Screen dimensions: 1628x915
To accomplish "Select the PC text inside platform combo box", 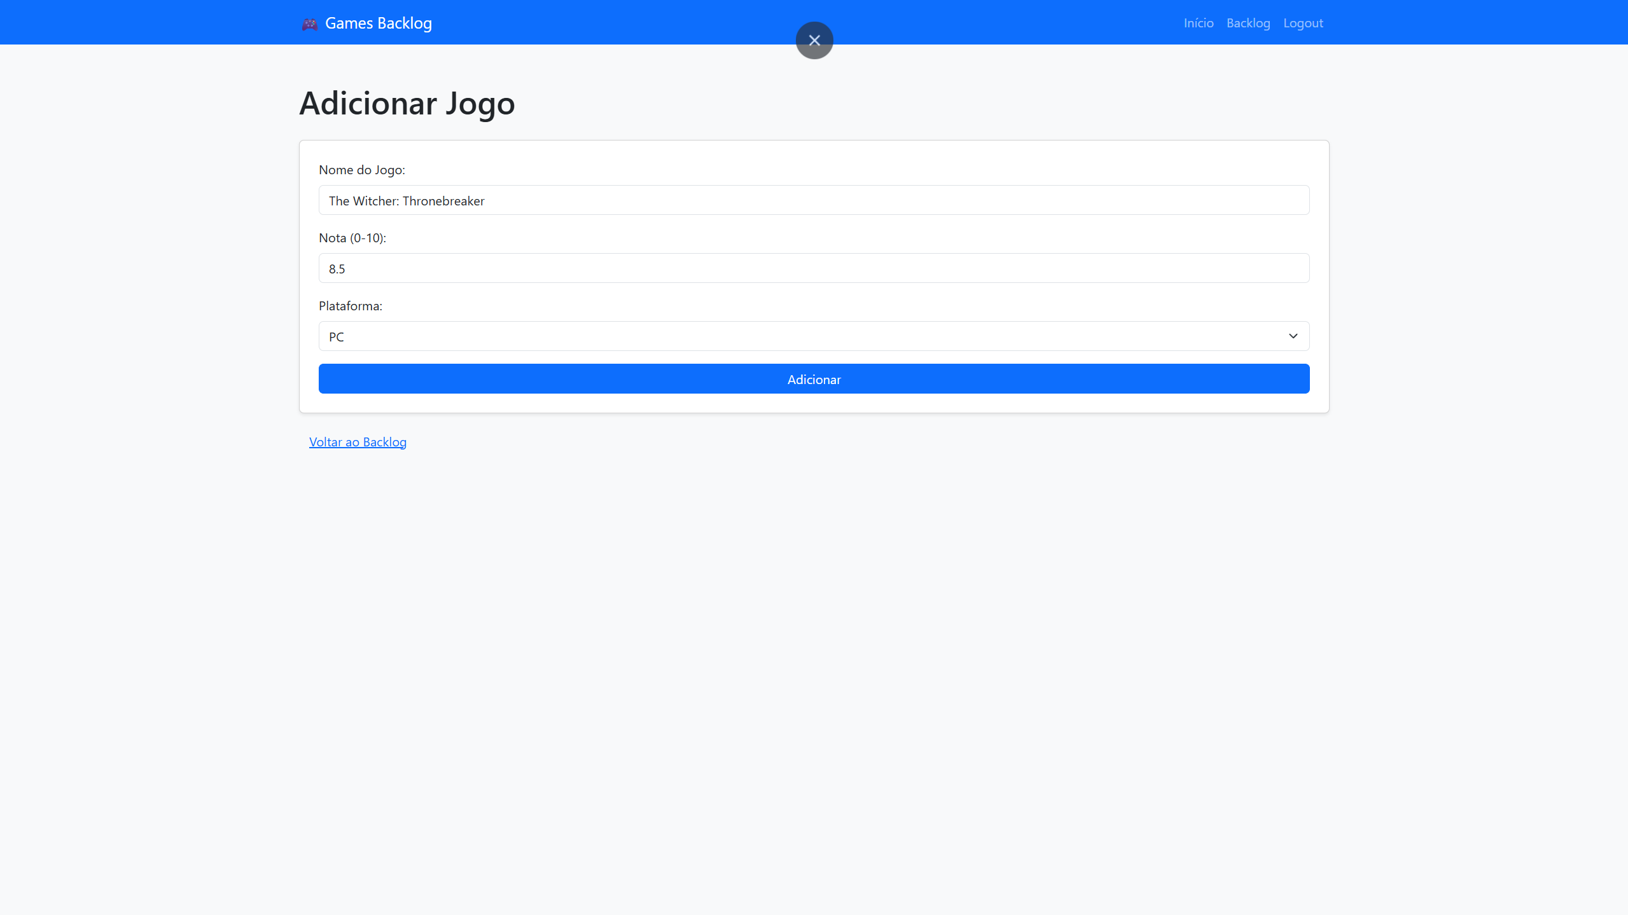I will tap(336, 337).
